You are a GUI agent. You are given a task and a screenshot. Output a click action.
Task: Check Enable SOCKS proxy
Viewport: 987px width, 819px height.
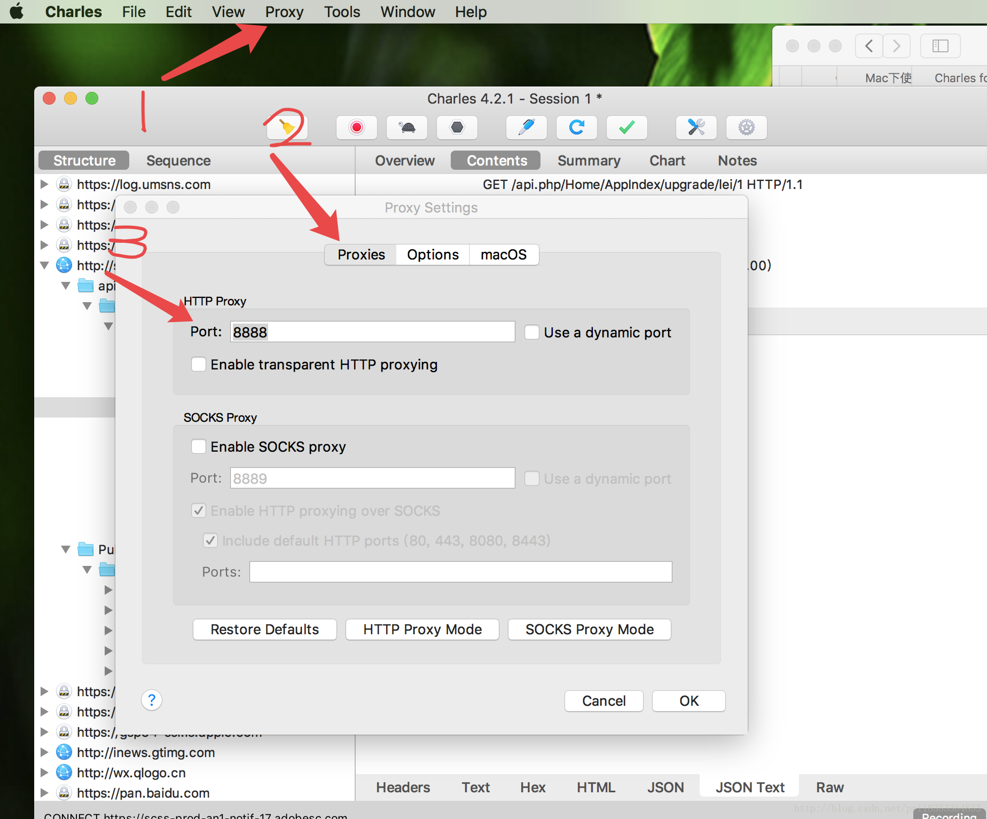click(198, 446)
